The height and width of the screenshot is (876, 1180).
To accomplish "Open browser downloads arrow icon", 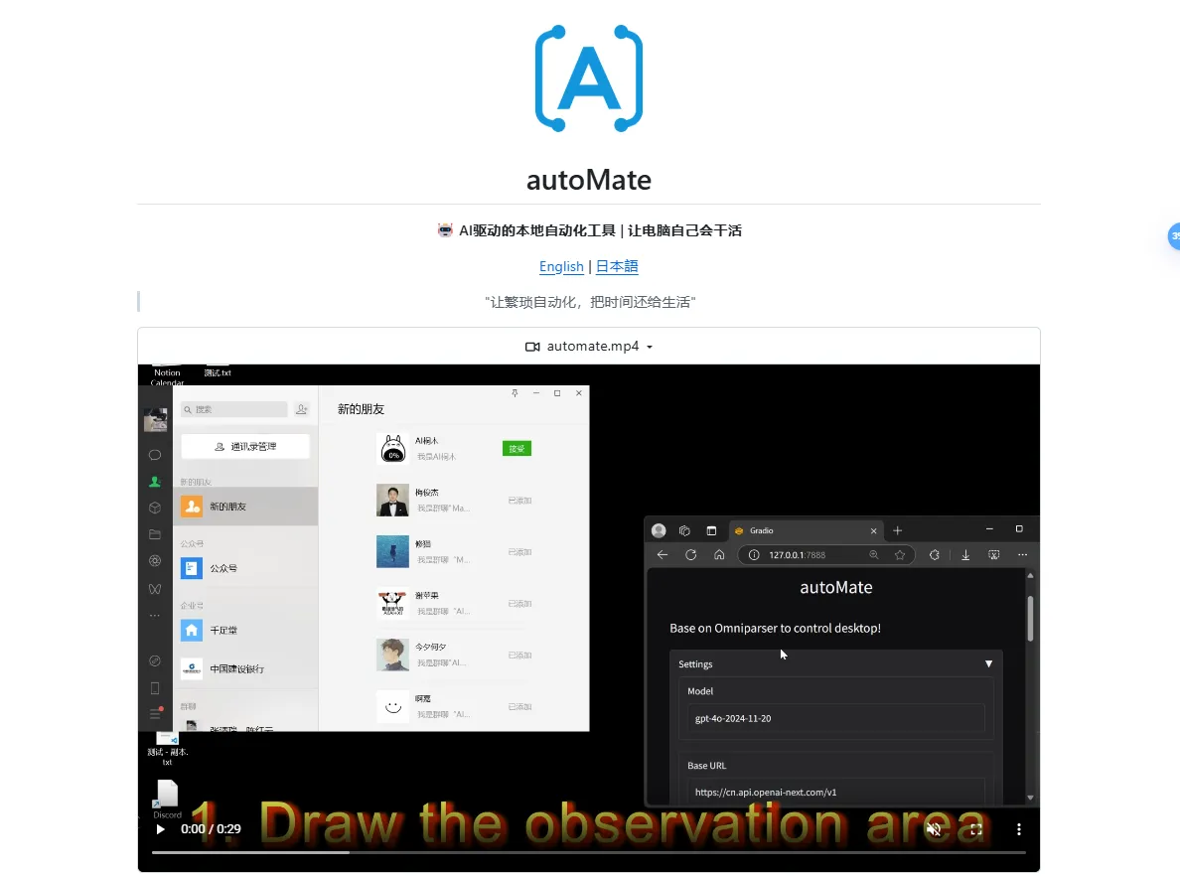I will click(x=965, y=554).
